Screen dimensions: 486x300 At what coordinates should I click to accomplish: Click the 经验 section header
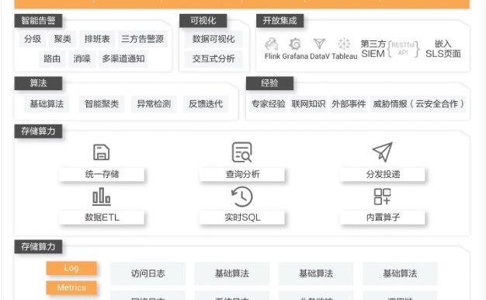coord(269,83)
